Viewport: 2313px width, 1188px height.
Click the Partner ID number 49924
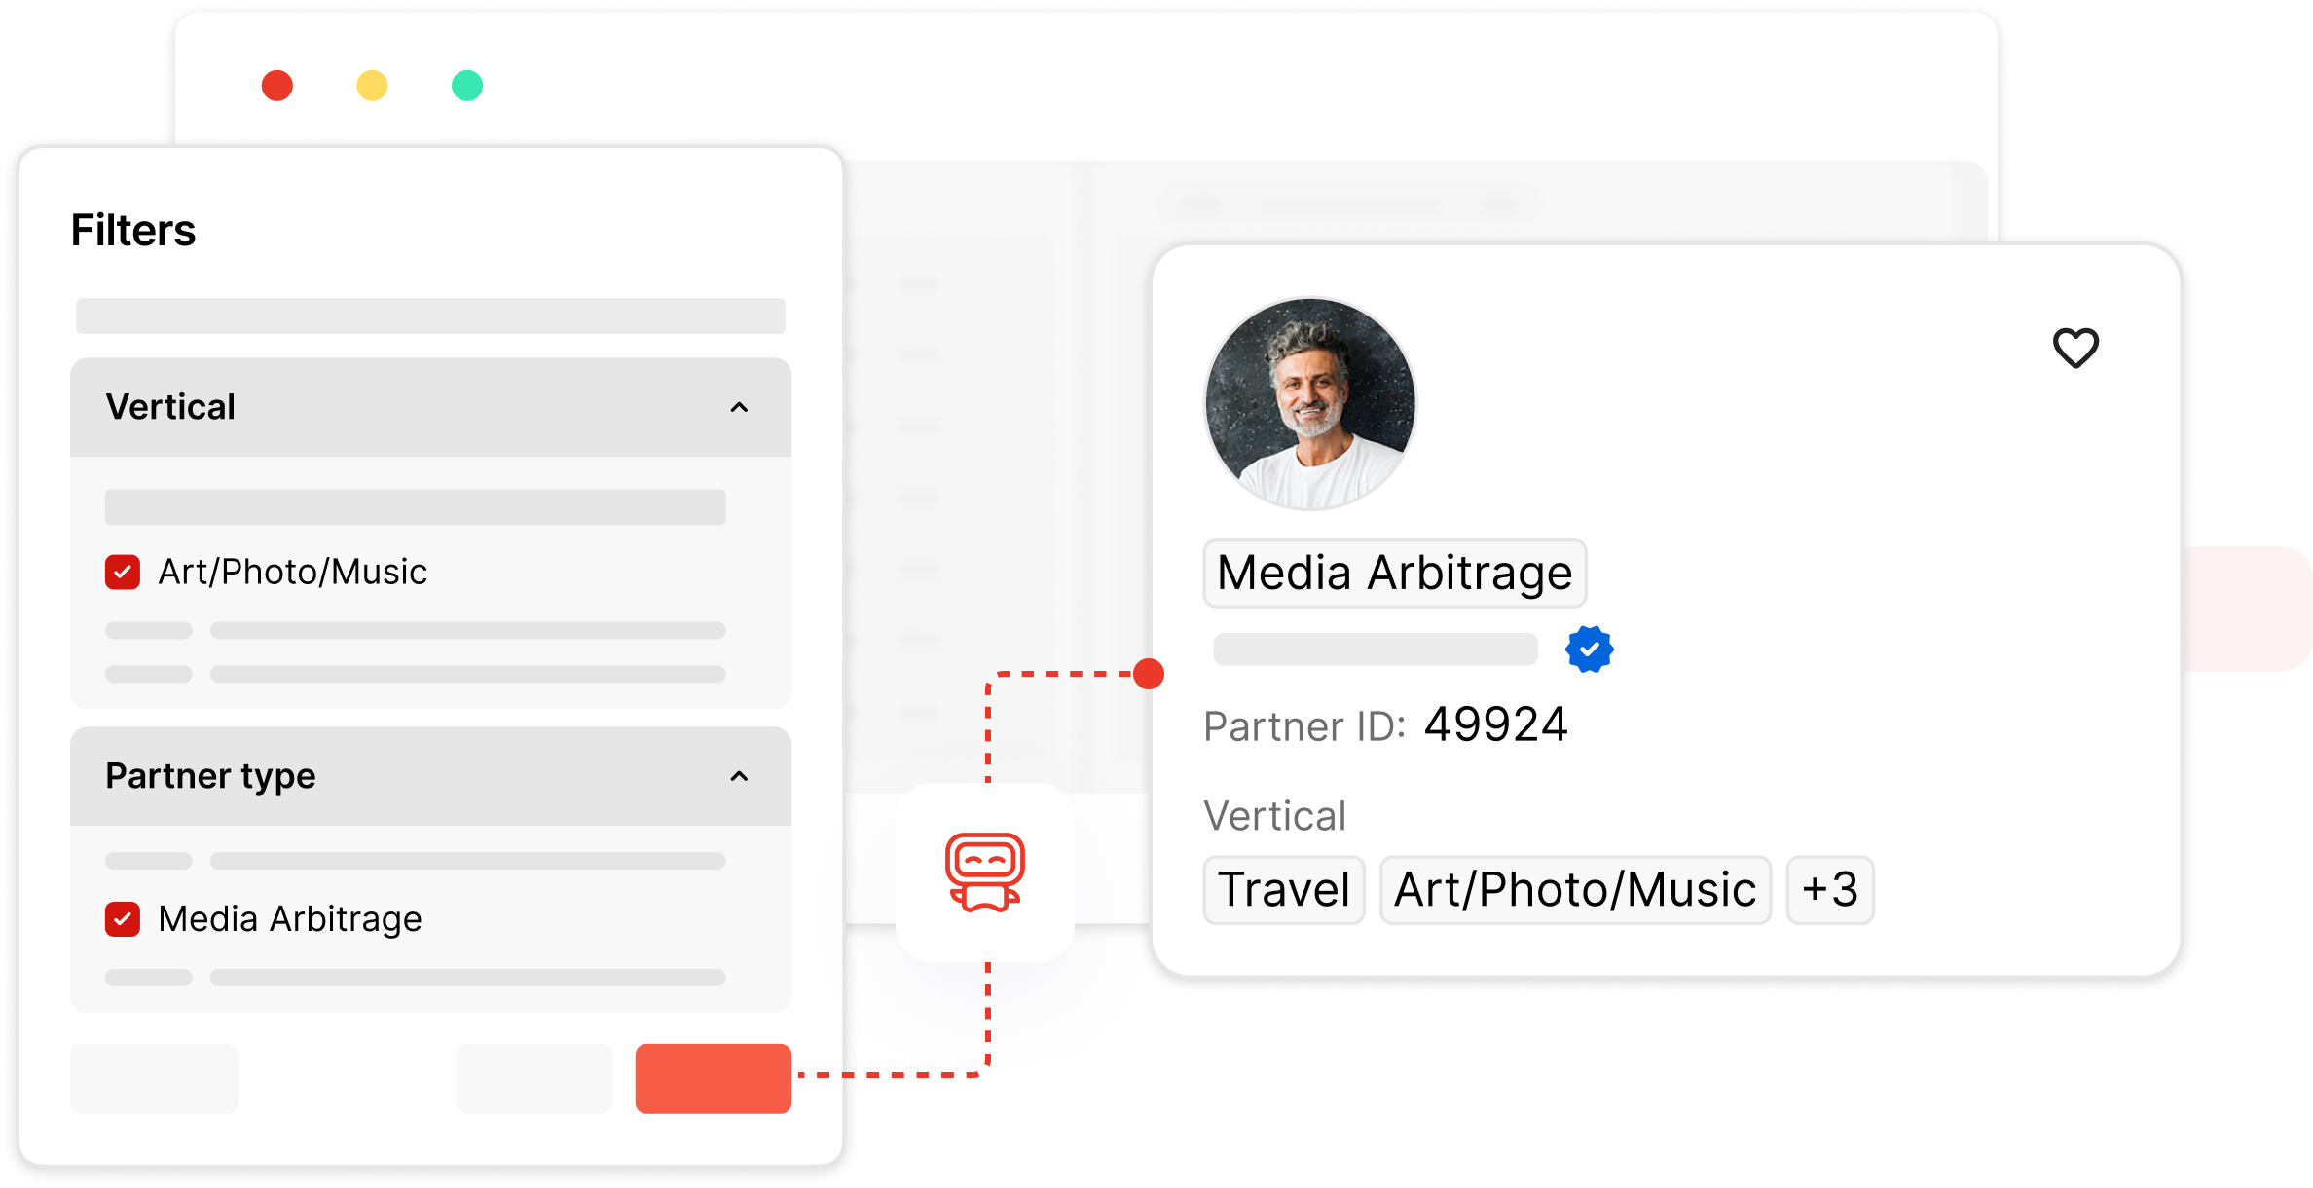1496,725
